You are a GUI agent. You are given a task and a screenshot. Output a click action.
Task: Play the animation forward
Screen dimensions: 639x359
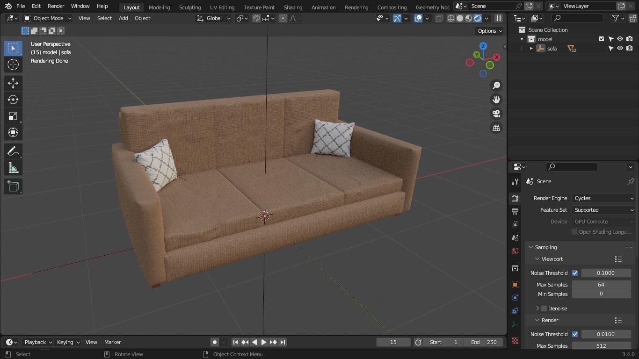tap(264, 342)
